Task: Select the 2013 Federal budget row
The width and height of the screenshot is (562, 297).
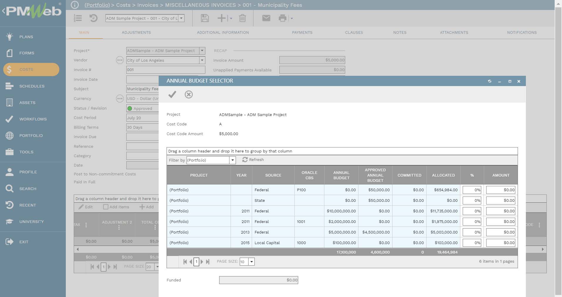Action: 342,232
